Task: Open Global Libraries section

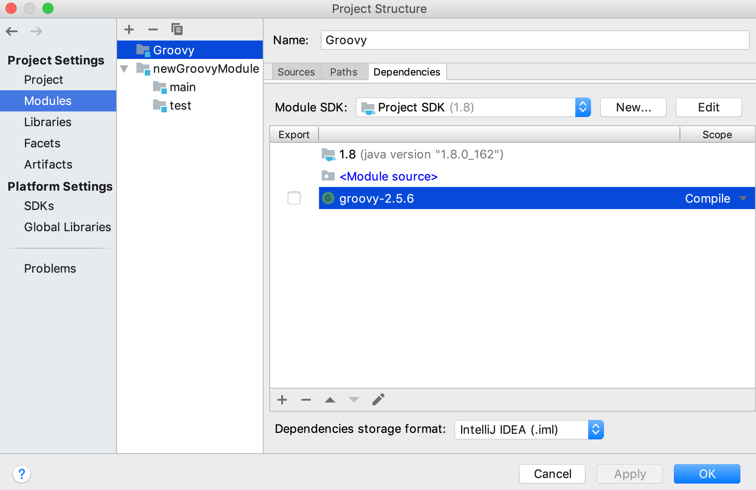Action: point(68,227)
